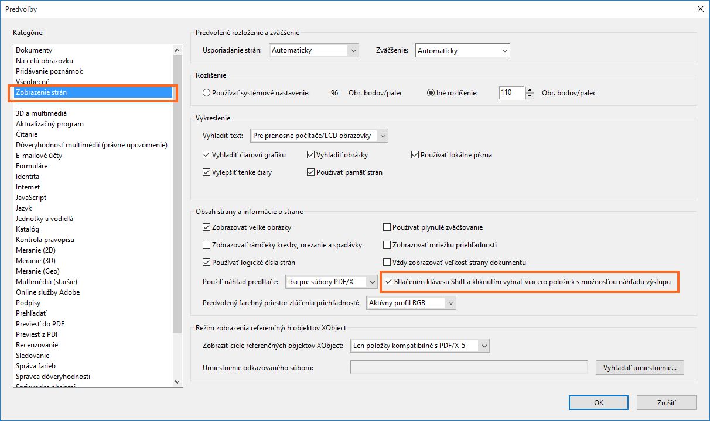This screenshot has width=710, height=421.
Task: Toggle Používať pamäť strán checkbox
Action: click(311, 172)
